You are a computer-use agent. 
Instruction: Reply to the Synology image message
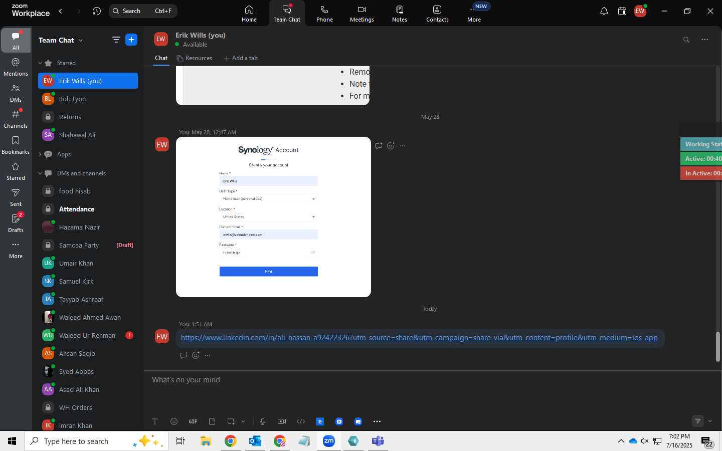[x=379, y=146]
